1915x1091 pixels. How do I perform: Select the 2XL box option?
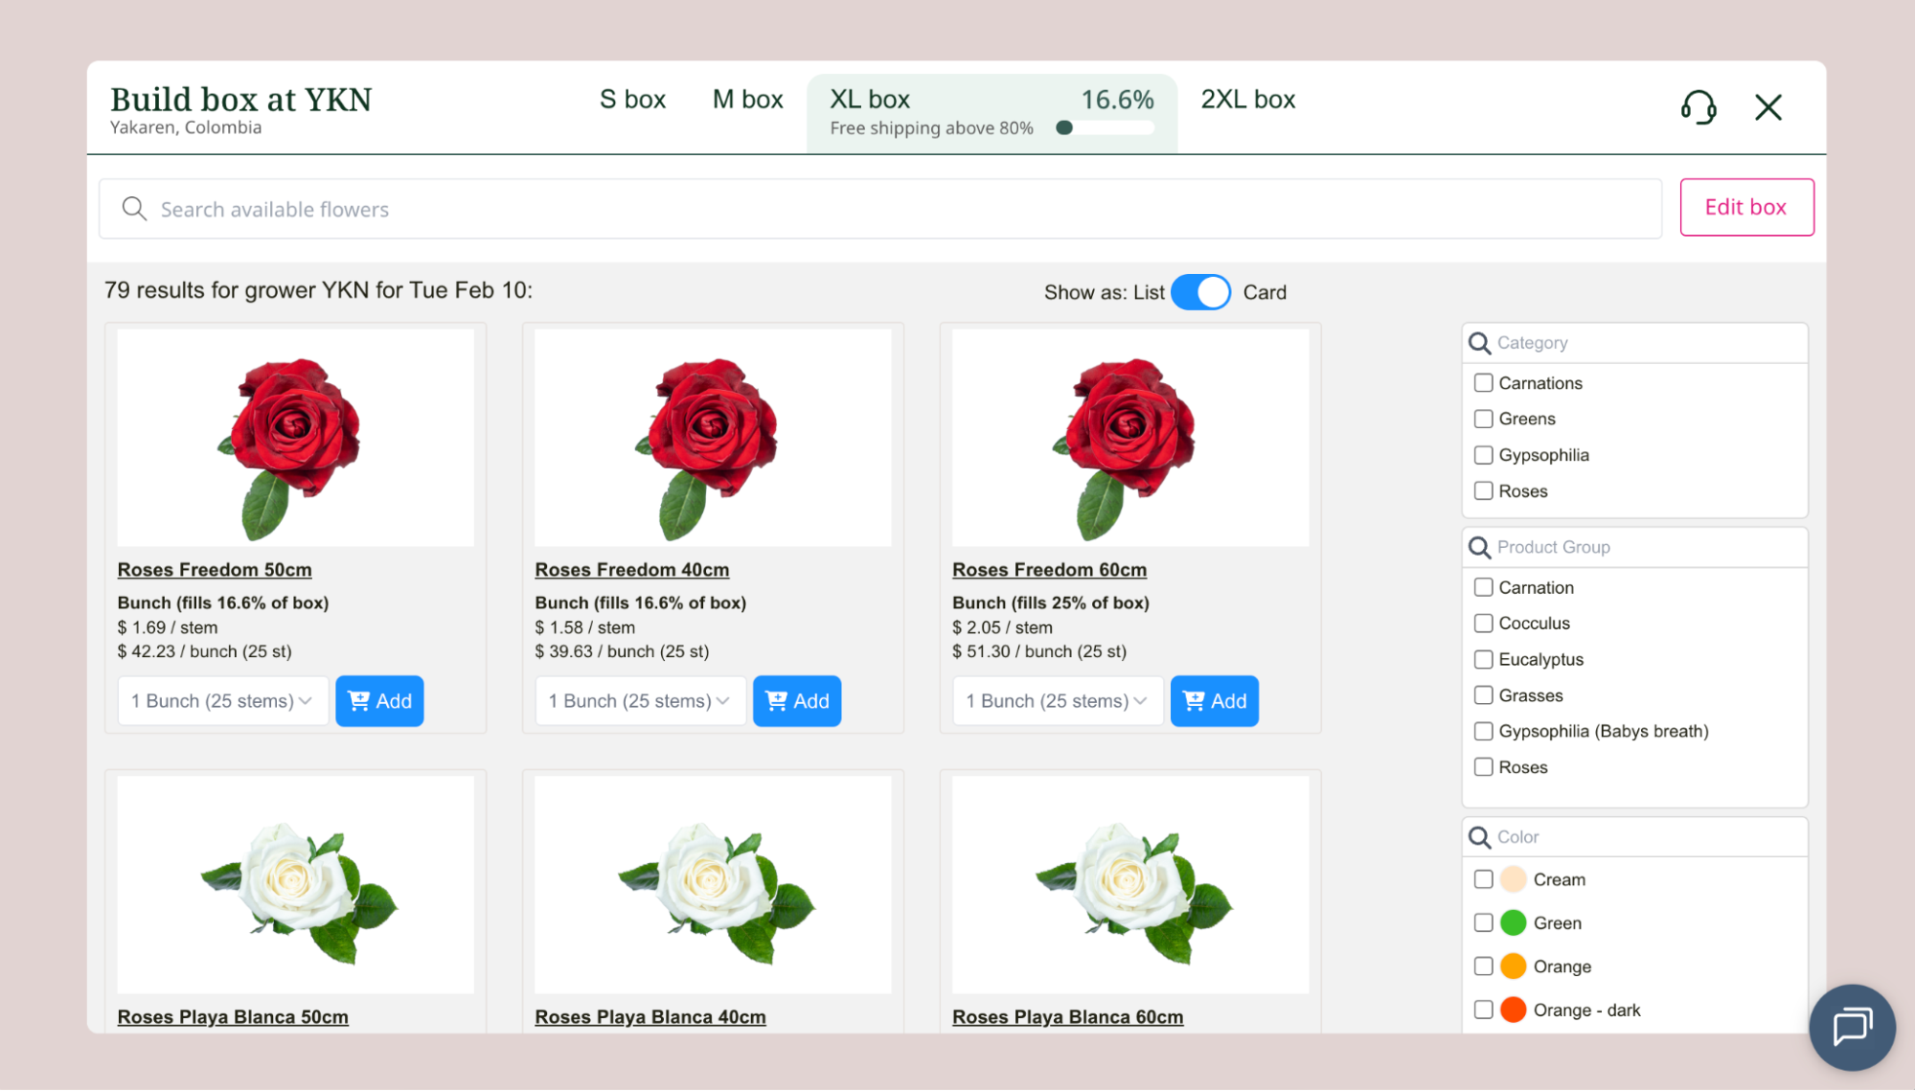point(1246,99)
